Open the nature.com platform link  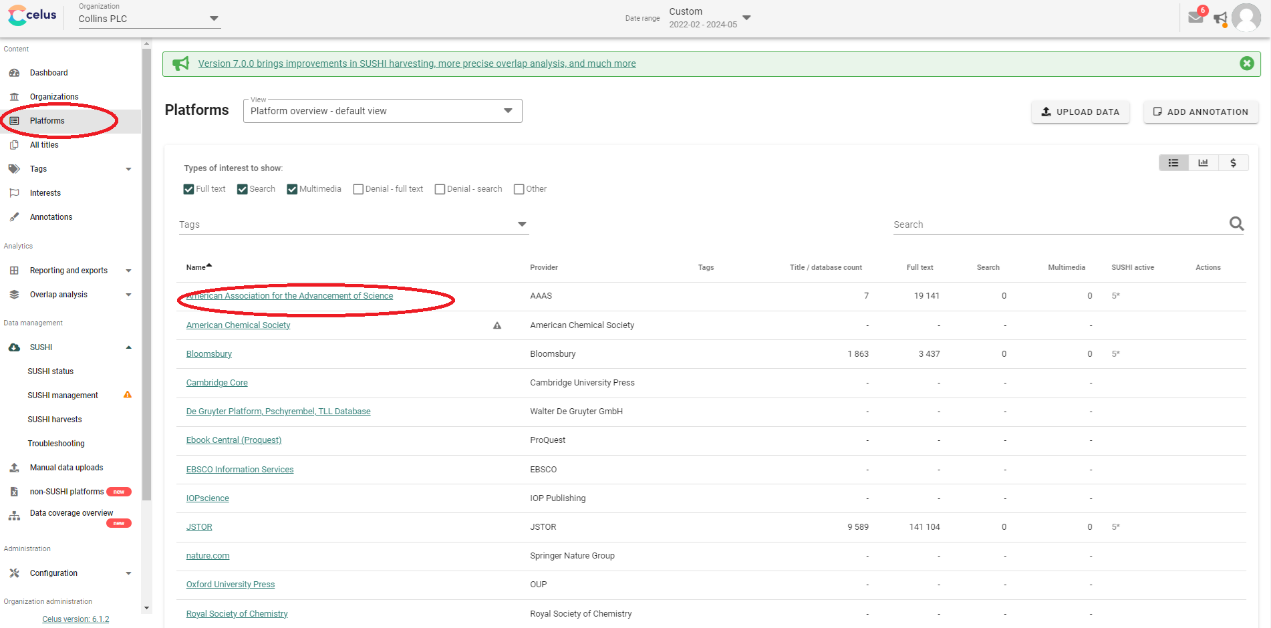point(208,556)
